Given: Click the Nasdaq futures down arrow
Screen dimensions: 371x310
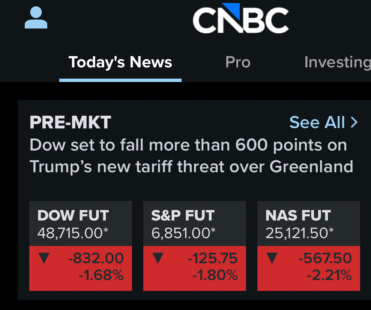Looking at the screenshot, I should click(x=272, y=258).
